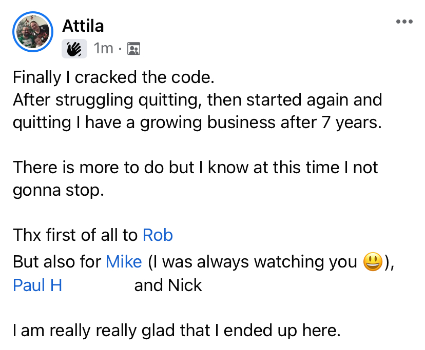Click the waving hand badge icon

[x=74, y=49]
